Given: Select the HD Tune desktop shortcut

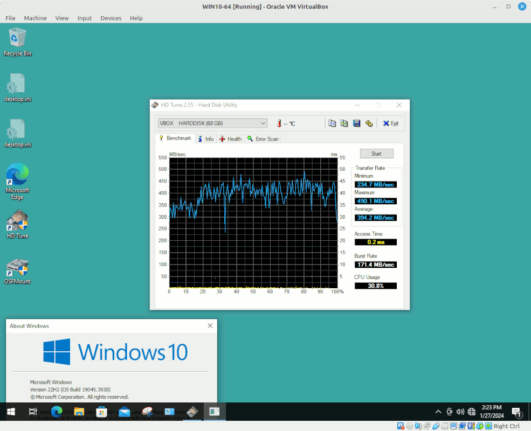Looking at the screenshot, I should click(x=17, y=224).
